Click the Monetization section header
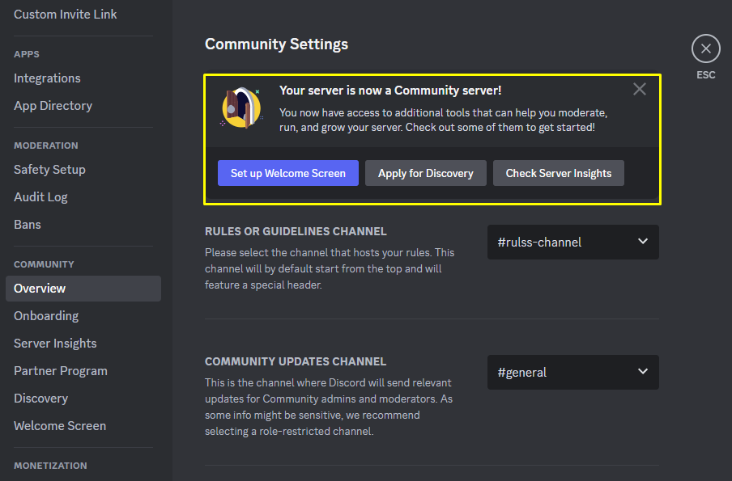This screenshot has height=481, width=732. coord(50,466)
